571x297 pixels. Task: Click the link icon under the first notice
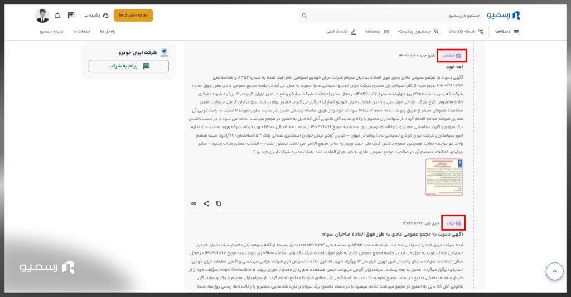193,203
